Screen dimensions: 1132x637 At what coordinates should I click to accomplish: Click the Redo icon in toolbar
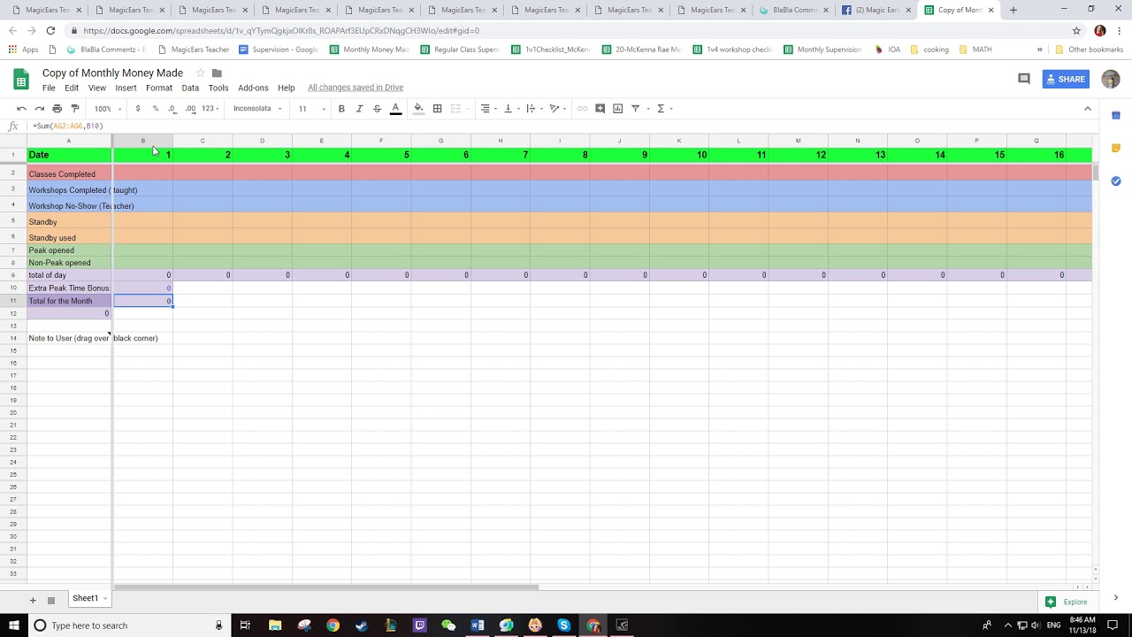click(39, 109)
